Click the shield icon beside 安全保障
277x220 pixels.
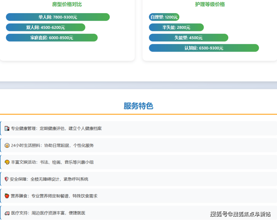pos(6,179)
